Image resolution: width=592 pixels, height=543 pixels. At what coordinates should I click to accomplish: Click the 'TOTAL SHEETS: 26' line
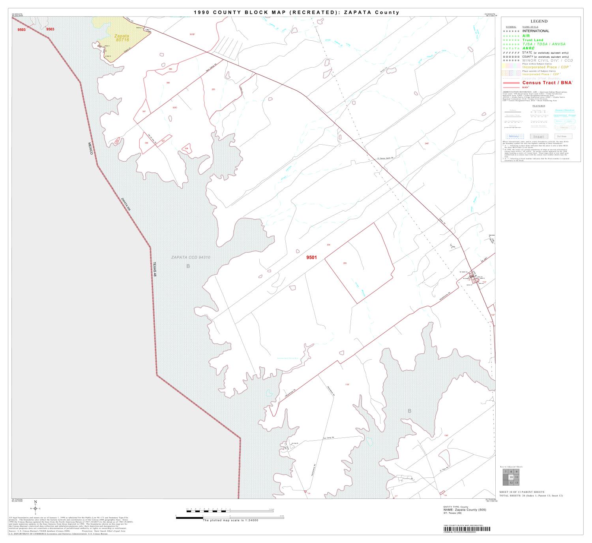pyautogui.click(x=531, y=496)
